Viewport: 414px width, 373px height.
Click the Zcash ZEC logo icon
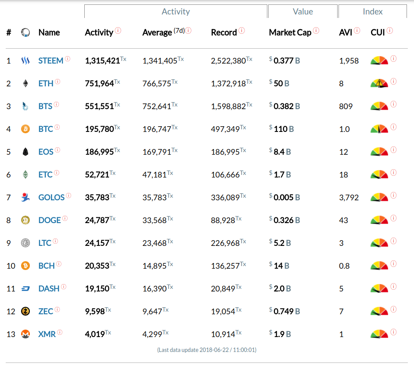[25, 311]
